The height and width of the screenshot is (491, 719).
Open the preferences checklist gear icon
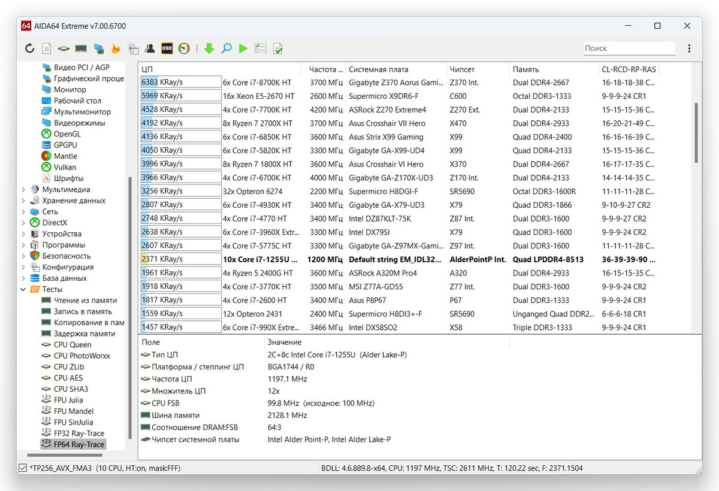[x=133, y=49]
